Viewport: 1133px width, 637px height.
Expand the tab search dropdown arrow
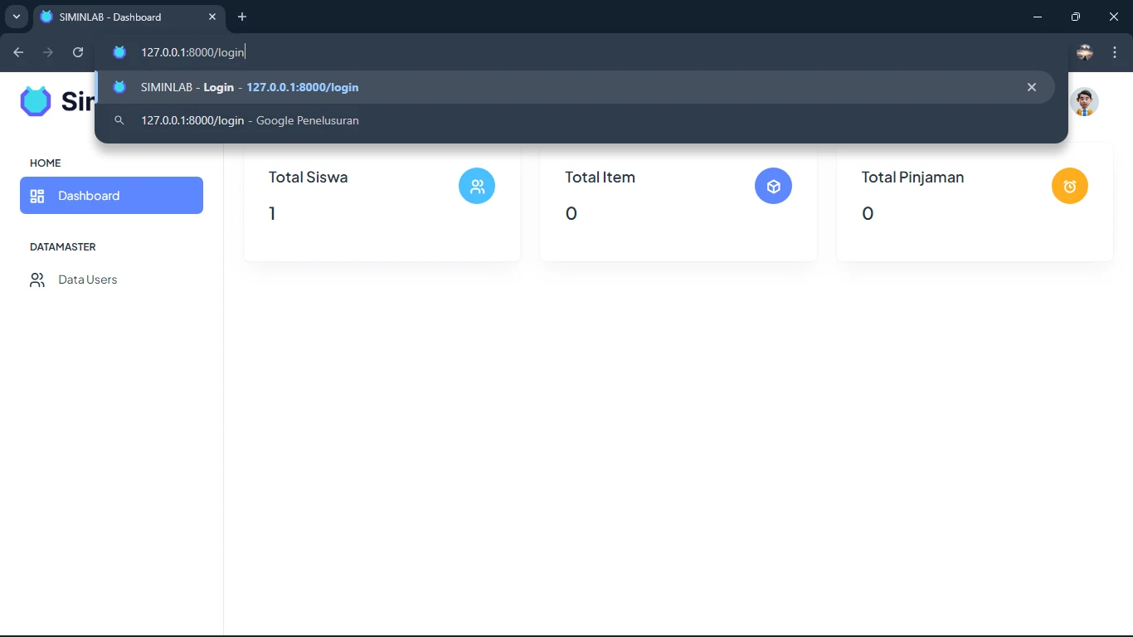click(x=16, y=17)
